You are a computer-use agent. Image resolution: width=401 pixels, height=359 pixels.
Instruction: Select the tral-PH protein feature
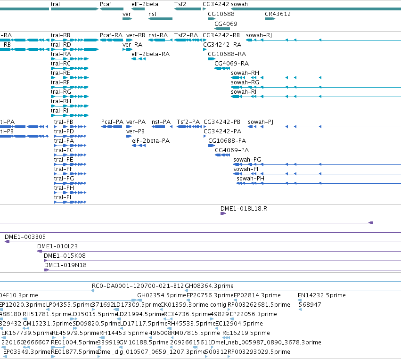pos(70,193)
